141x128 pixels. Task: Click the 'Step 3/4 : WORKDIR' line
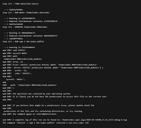[25, 27]
